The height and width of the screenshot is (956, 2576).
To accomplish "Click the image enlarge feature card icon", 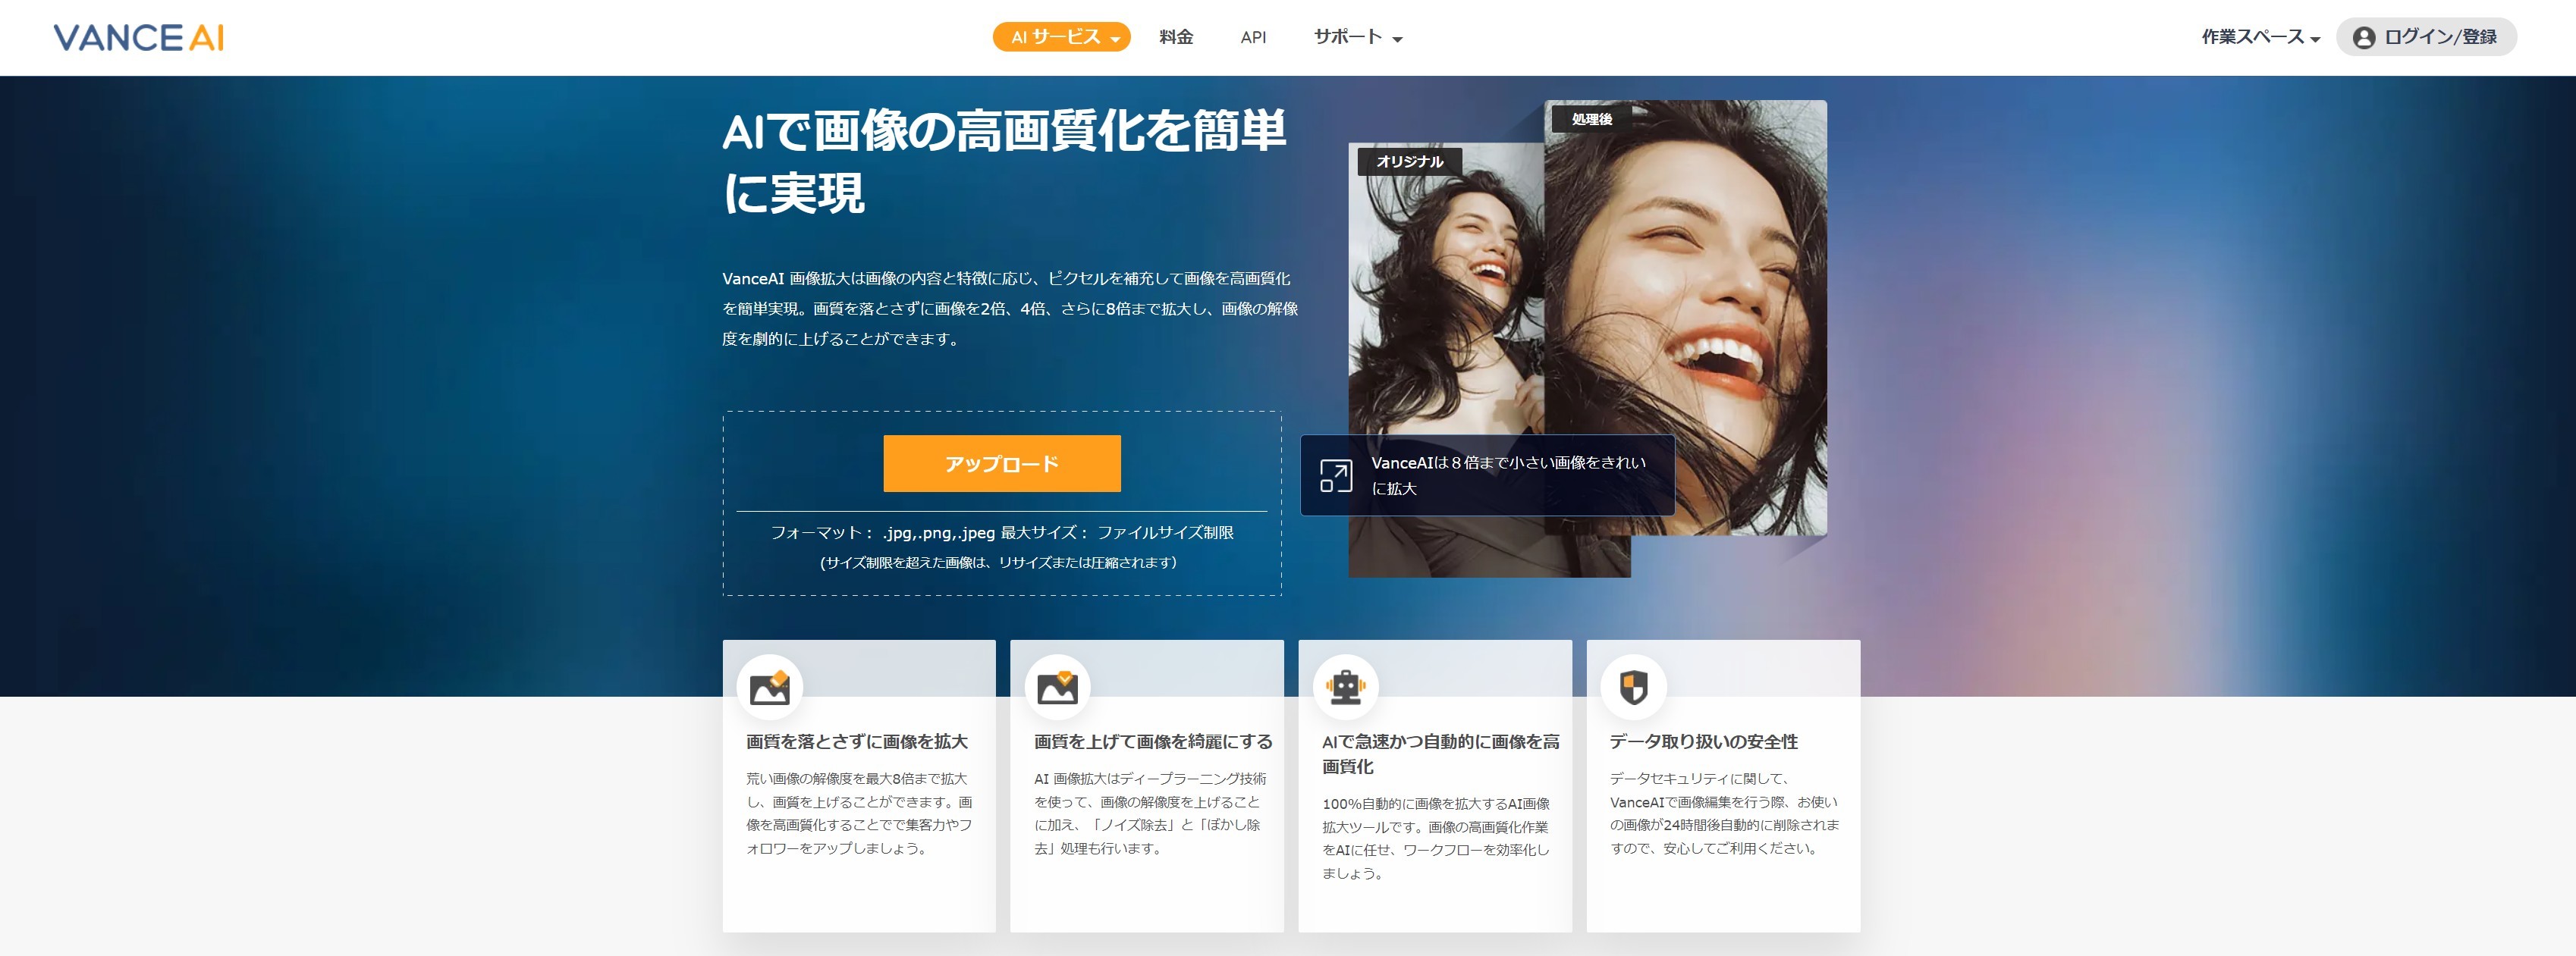I will pyautogui.click(x=769, y=688).
